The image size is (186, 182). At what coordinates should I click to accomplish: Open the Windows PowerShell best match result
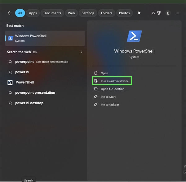[45, 38]
